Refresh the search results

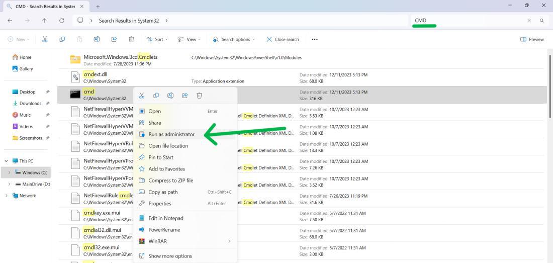[62, 21]
